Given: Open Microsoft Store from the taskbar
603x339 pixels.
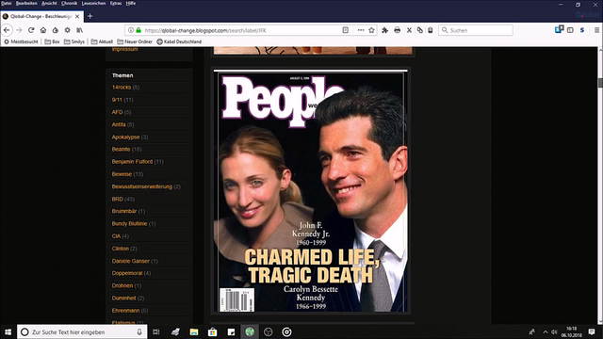Looking at the screenshot, I should pos(212,331).
